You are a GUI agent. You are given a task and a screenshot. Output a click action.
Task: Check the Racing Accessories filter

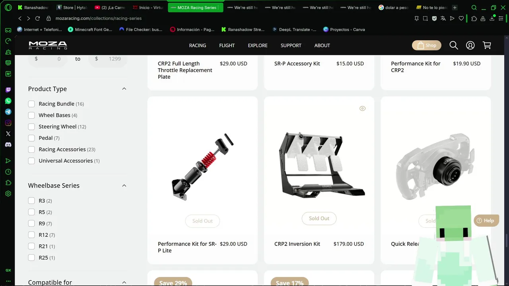click(31, 149)
